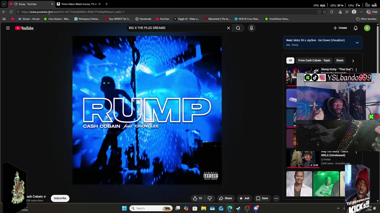Open browser Settings and more menu
Image resolution: width=380 pixels, height=213 pixels.
point(361,12)
